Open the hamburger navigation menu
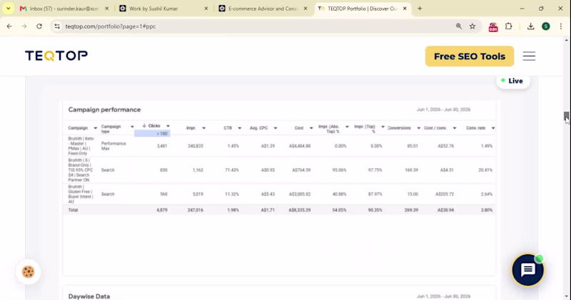Screen dimensions: 571x300 pos(529,56)
